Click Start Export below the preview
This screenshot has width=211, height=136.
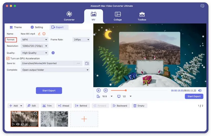pos(194,96)
